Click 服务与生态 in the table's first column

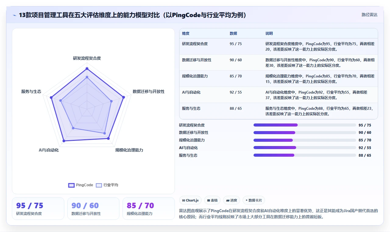[x=191, y=109]
